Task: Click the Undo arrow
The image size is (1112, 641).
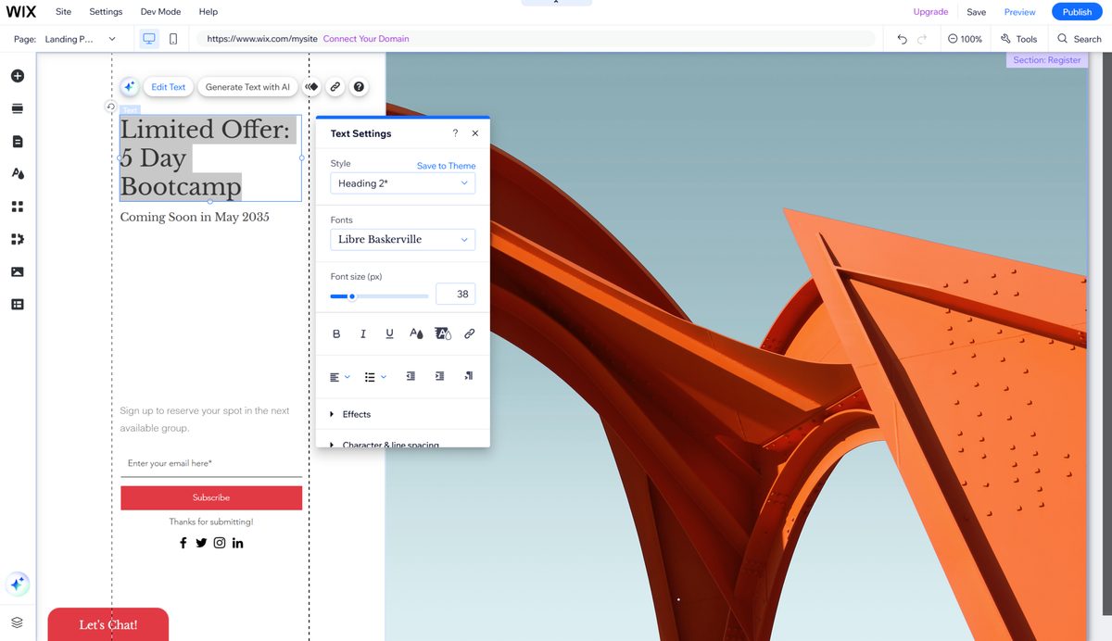Action: 902,39
